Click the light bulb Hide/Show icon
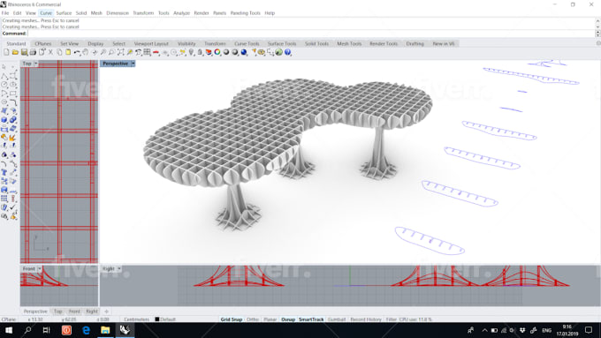The image size is (601, 338). tap(191, 52)
